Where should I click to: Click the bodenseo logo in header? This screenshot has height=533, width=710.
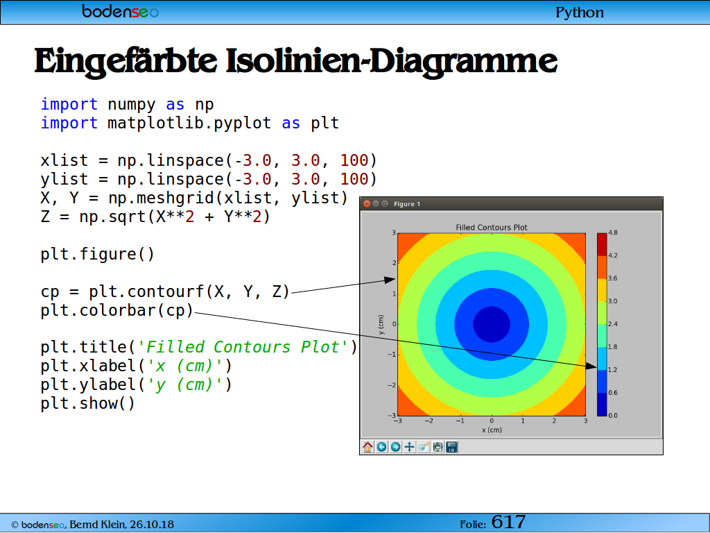tap(120, 11)
